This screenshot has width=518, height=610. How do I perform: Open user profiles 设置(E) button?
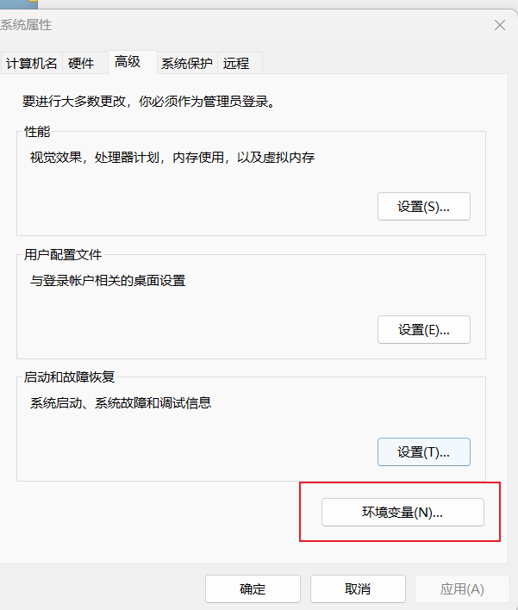point(423,329)
